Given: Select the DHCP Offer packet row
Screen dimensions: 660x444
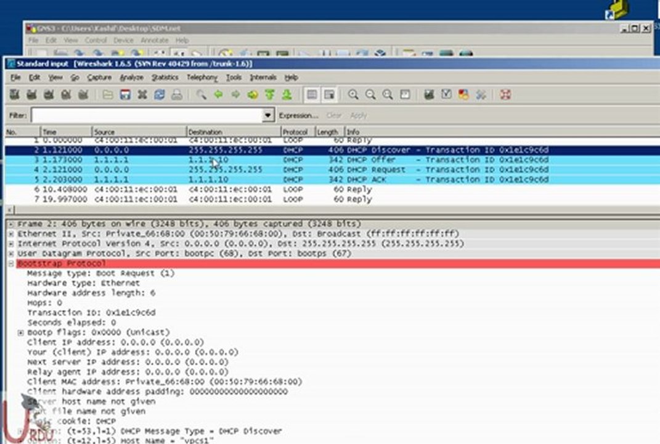Looking at the screenshot, I should (333, 160).
